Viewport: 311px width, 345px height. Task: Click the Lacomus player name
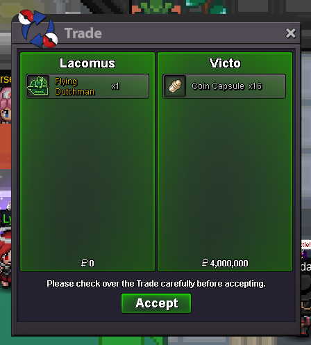click(x=87, y=63)
